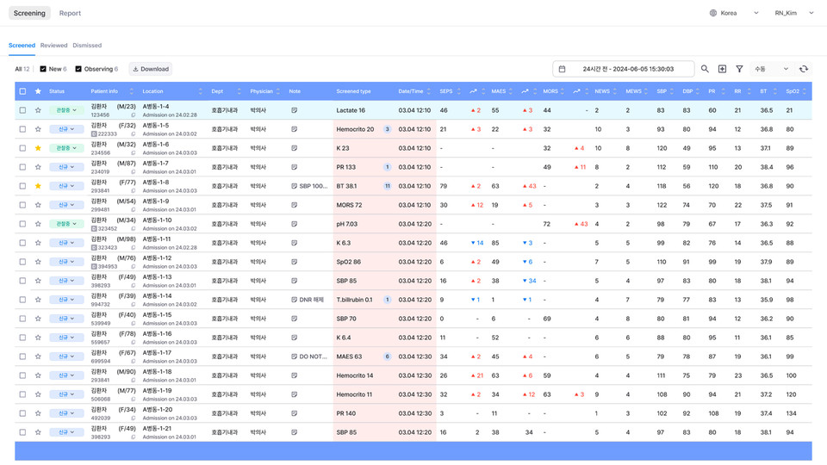Copy patient ID 234019 icon
This screenshot has width=827, height=465.
tap(133, 172)
